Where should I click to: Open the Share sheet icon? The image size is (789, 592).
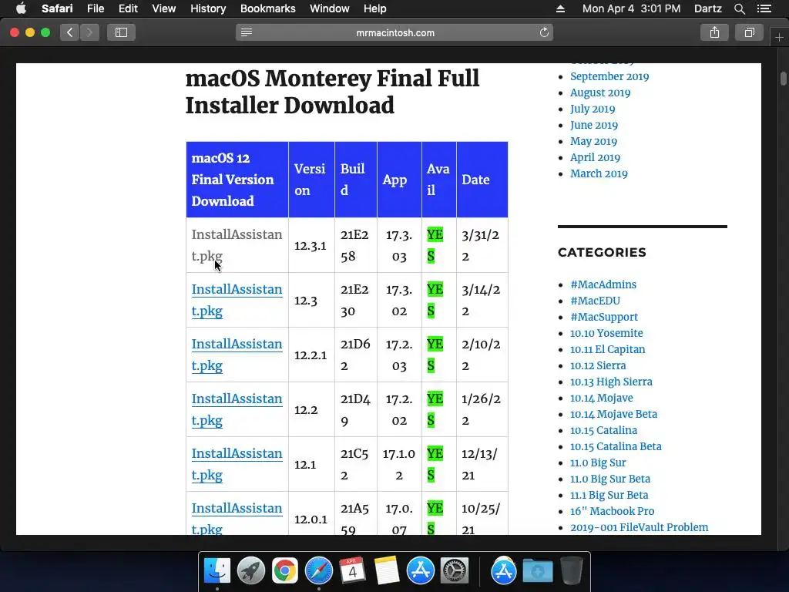[714, 32]
